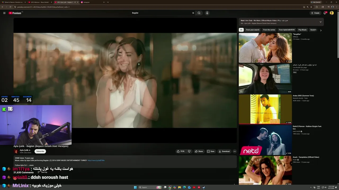Open the YouTube hamburger guide menu

point(4,13)
